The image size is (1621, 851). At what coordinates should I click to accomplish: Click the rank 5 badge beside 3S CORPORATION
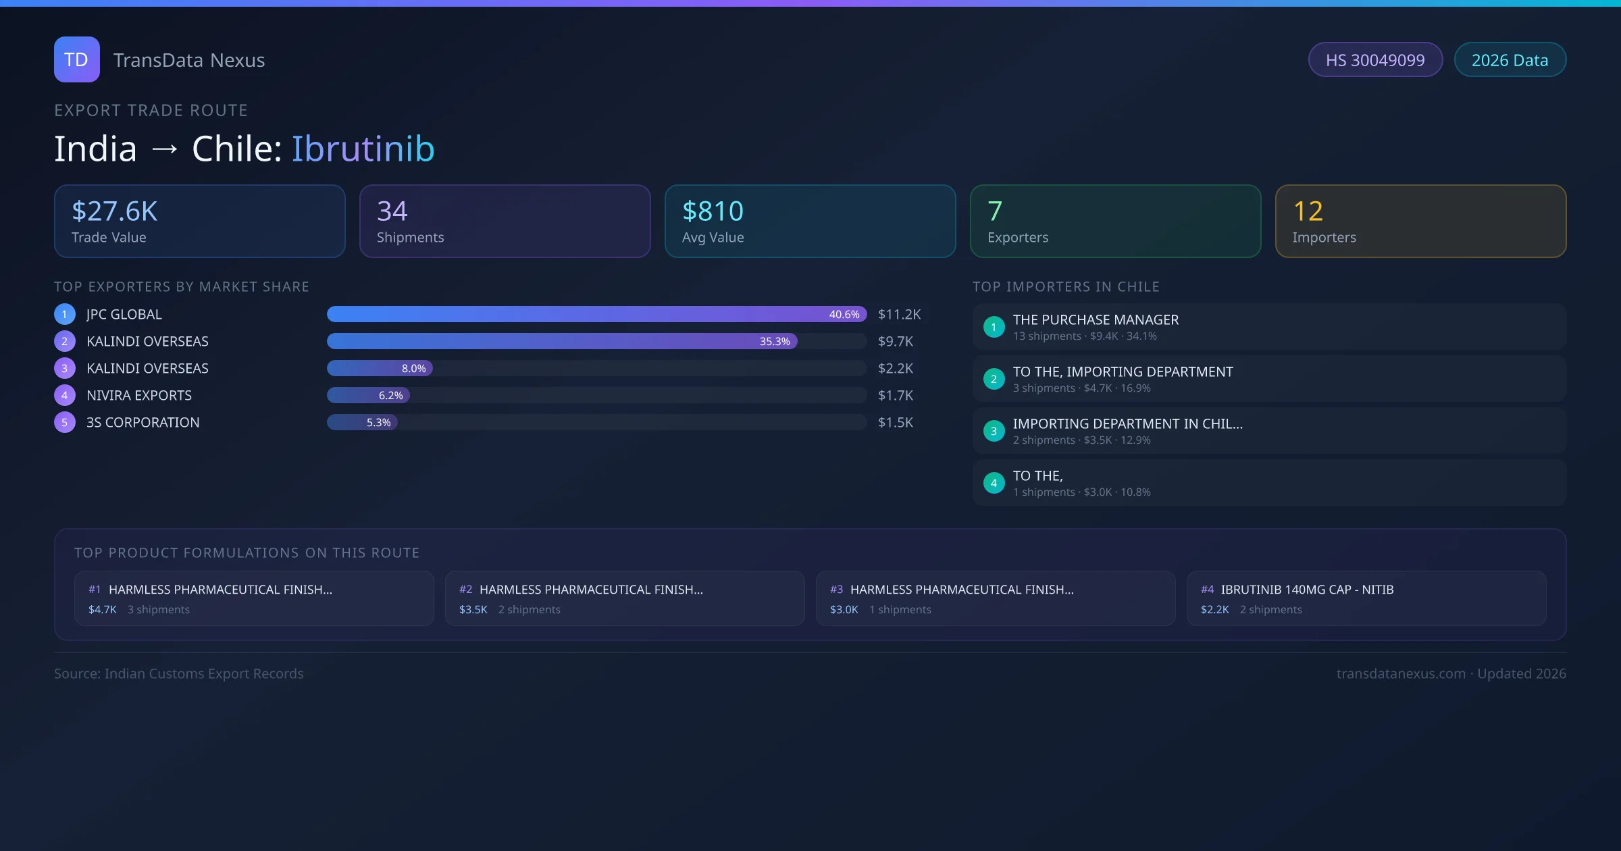coord(65,422)
